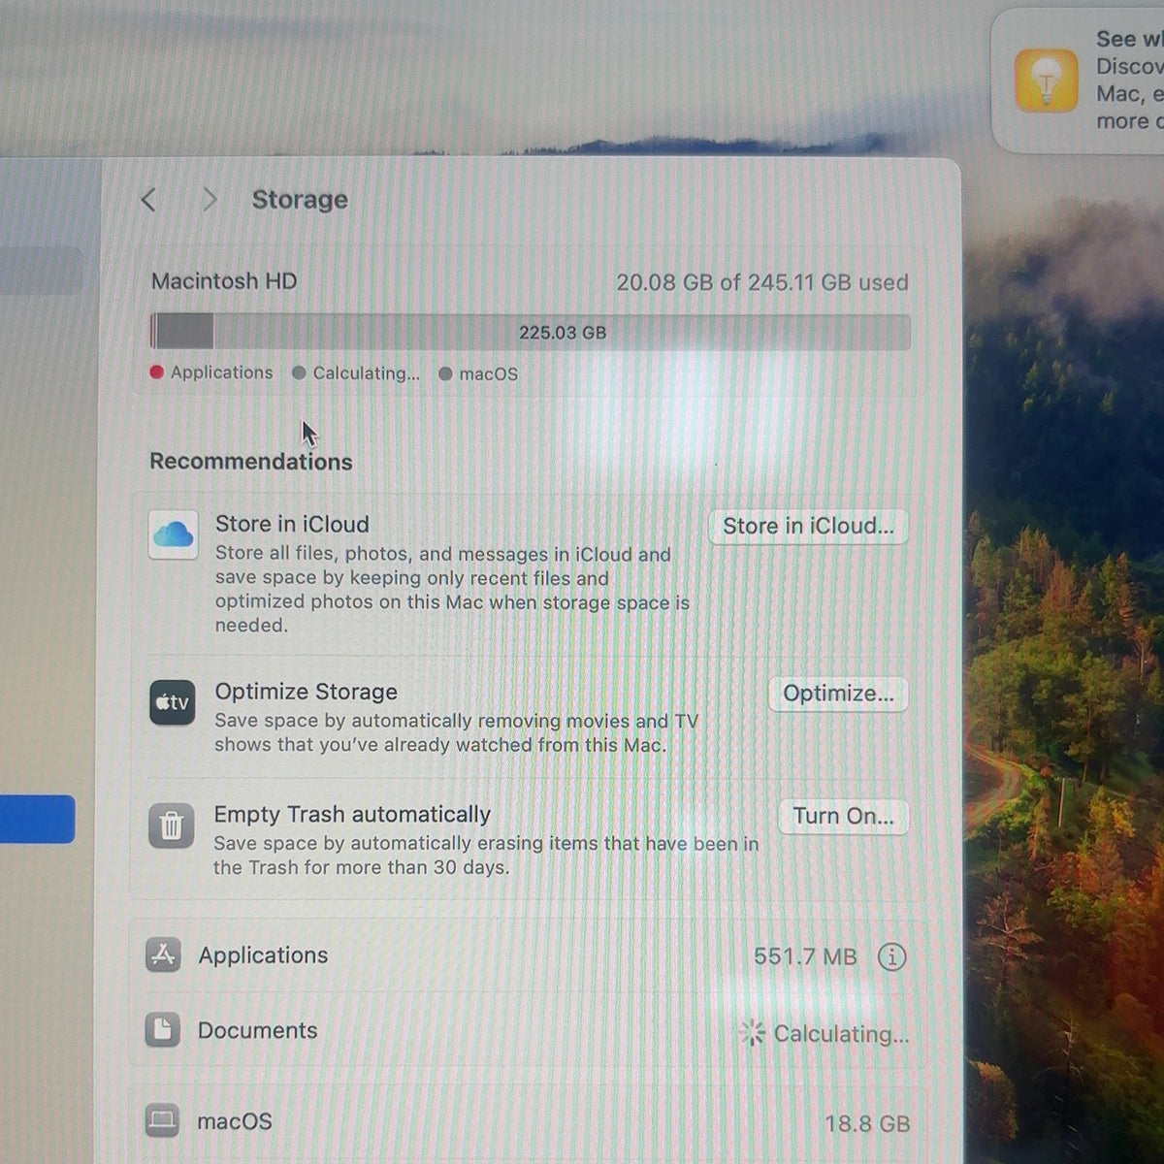Click the Applications red legend dot

(x=157, y=372)
